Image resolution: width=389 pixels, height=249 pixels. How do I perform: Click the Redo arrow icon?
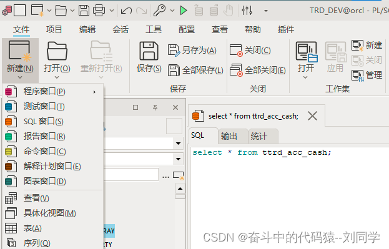click(x=142, y=11)
